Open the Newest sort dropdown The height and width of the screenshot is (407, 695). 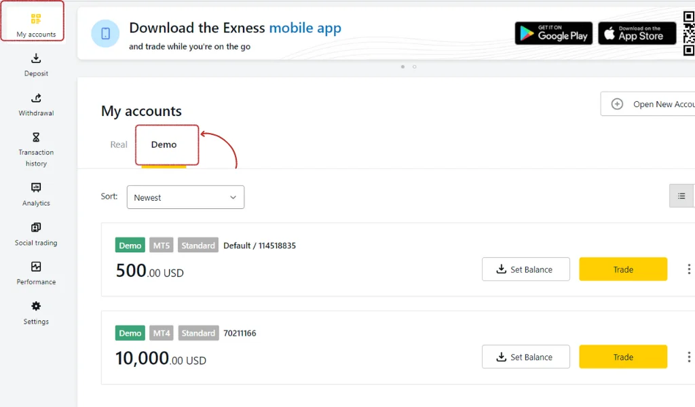(x=185, y=197)
